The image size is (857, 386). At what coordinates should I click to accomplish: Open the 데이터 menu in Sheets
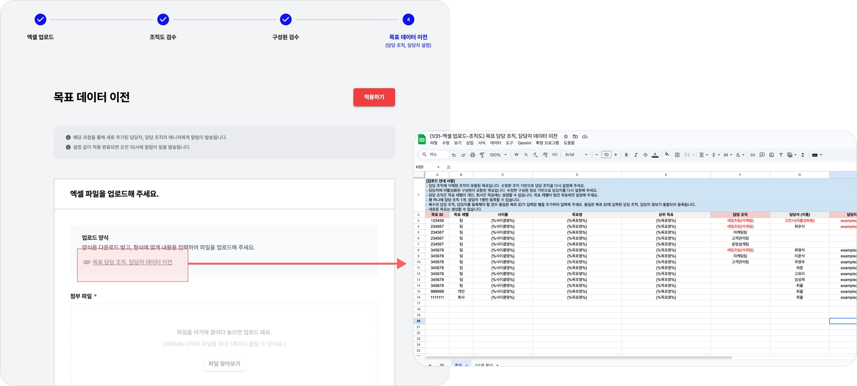(x=495, y=143)
